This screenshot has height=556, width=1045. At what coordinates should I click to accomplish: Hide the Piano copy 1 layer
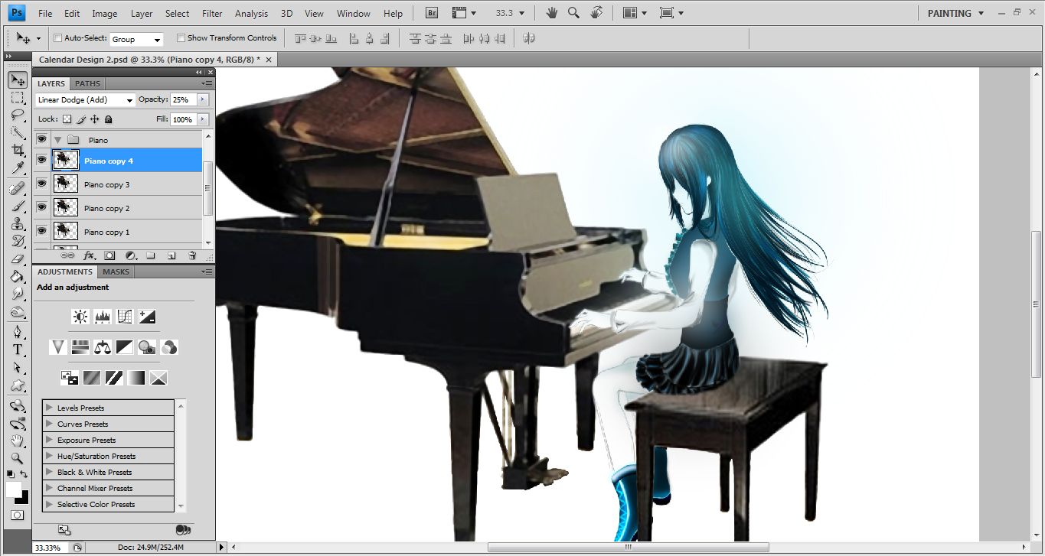pos(41,231)
